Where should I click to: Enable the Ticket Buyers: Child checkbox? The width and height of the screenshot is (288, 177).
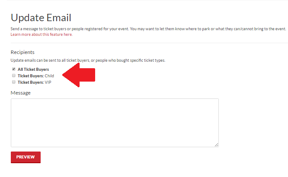point(13,76)
